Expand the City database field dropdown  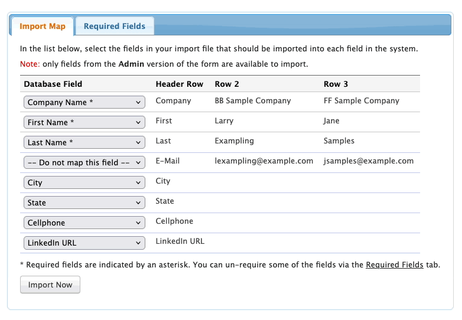pyautogui.click(x=84, y=183)
